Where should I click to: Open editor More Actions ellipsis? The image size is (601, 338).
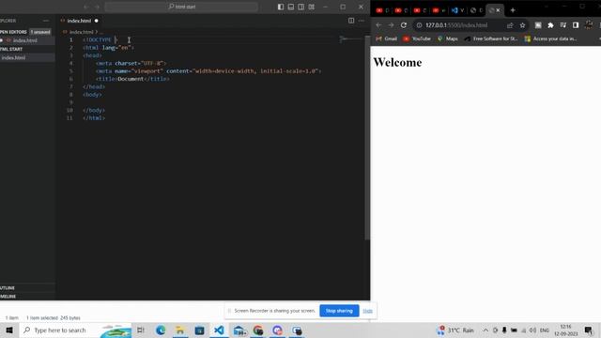coord(362,21)
